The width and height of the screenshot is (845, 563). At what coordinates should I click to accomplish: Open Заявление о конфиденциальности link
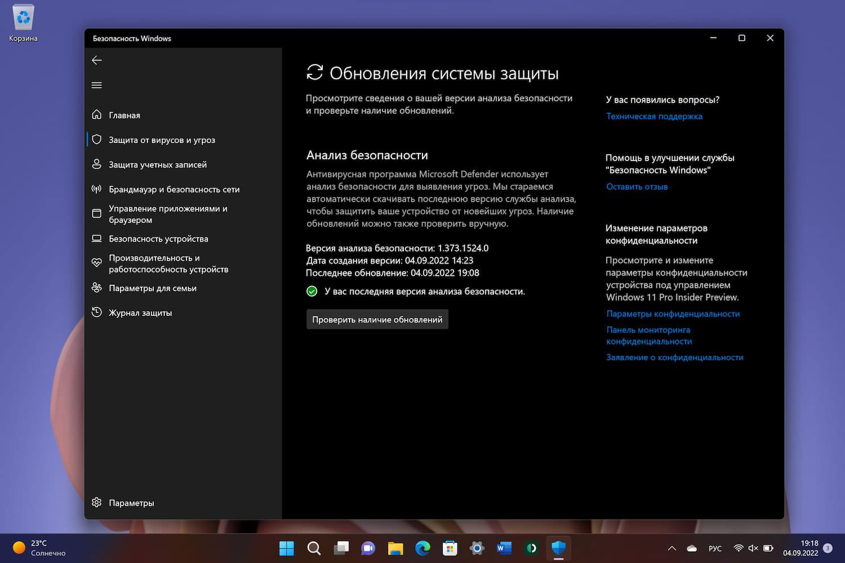[x=675, y=357]
